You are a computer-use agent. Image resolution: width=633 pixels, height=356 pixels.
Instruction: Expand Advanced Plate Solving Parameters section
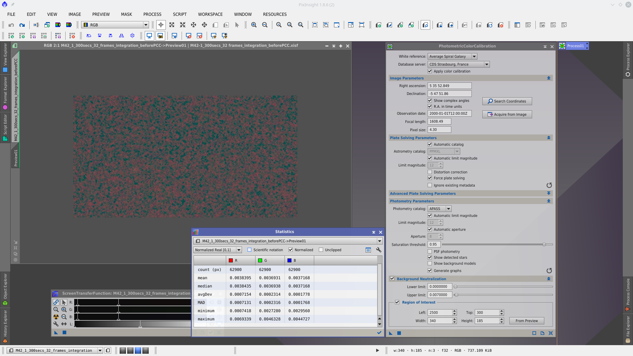tap(549, 193)
